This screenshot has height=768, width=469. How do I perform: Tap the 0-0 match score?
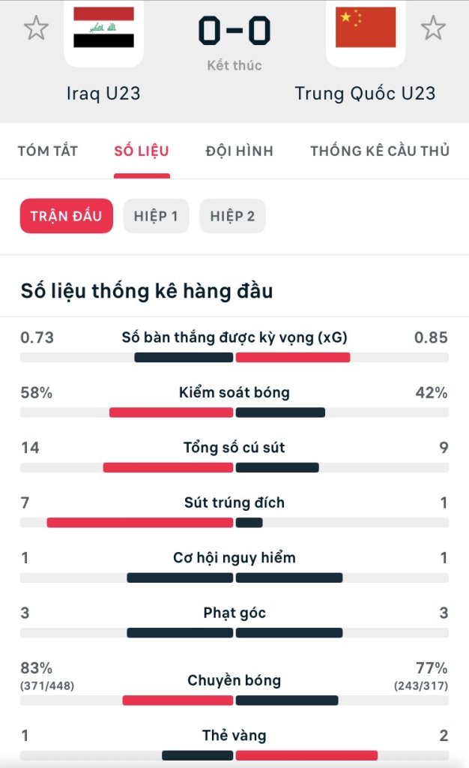tap(234, 31)
